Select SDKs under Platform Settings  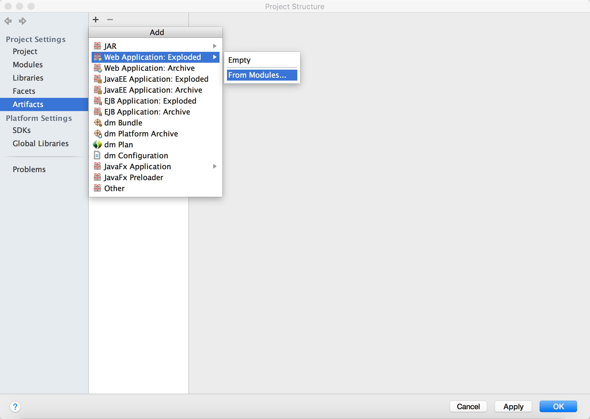pyautogui.click(x=21, y=130)
